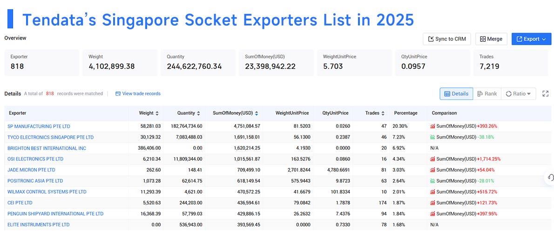The height and width of the screenshot is (231, 554).
Task: Open WILMAX CONTROL SYSTEMS PTE LTD
Action: click(47, 192)
